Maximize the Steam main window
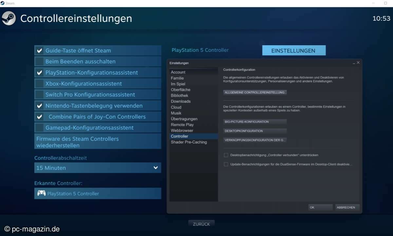This screenshot has height=236, width=393. click(x=385, y=3)
